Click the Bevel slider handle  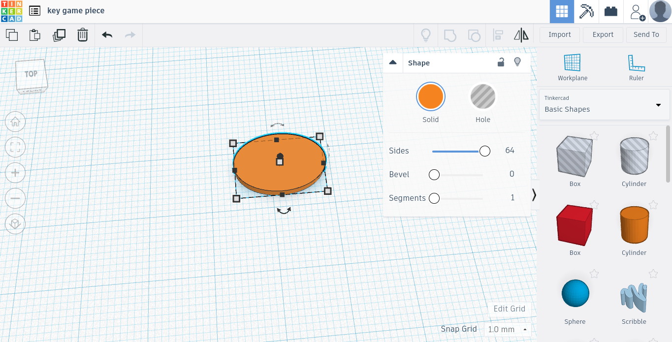[x=434, y=175]
